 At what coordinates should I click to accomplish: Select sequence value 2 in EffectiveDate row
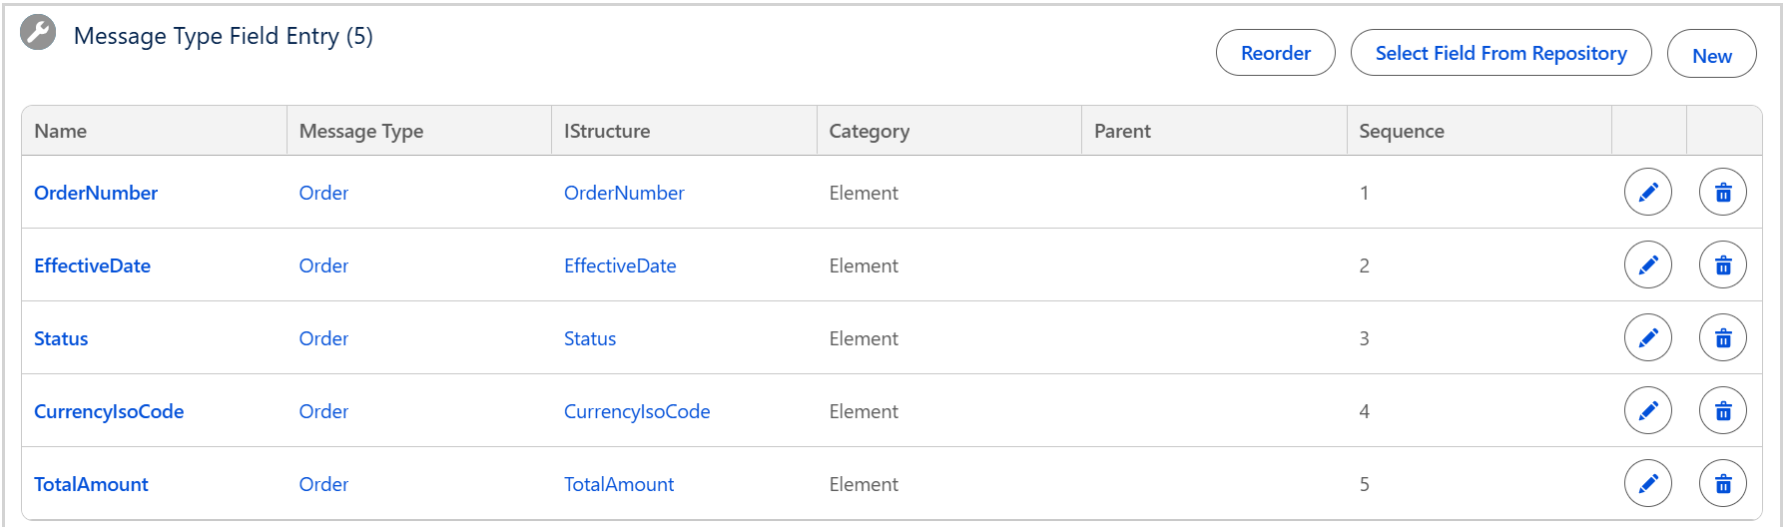pyautogui.click(x=1364, y=265)
